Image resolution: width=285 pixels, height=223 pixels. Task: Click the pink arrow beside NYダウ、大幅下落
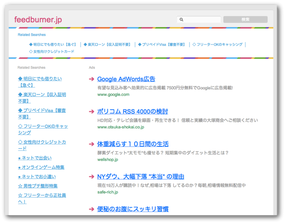click(92, 177)
